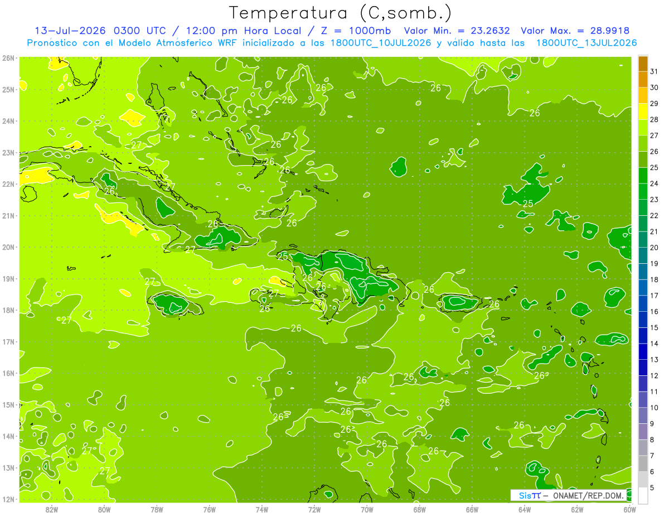Click the dark orange swatch atop the colorbar

[643, 64]
